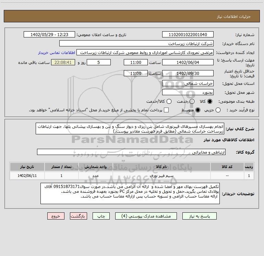Click the response deadline date 1402/06/04
The width and height of the screenshot is (264, 256).
click(x=188, y=62)
